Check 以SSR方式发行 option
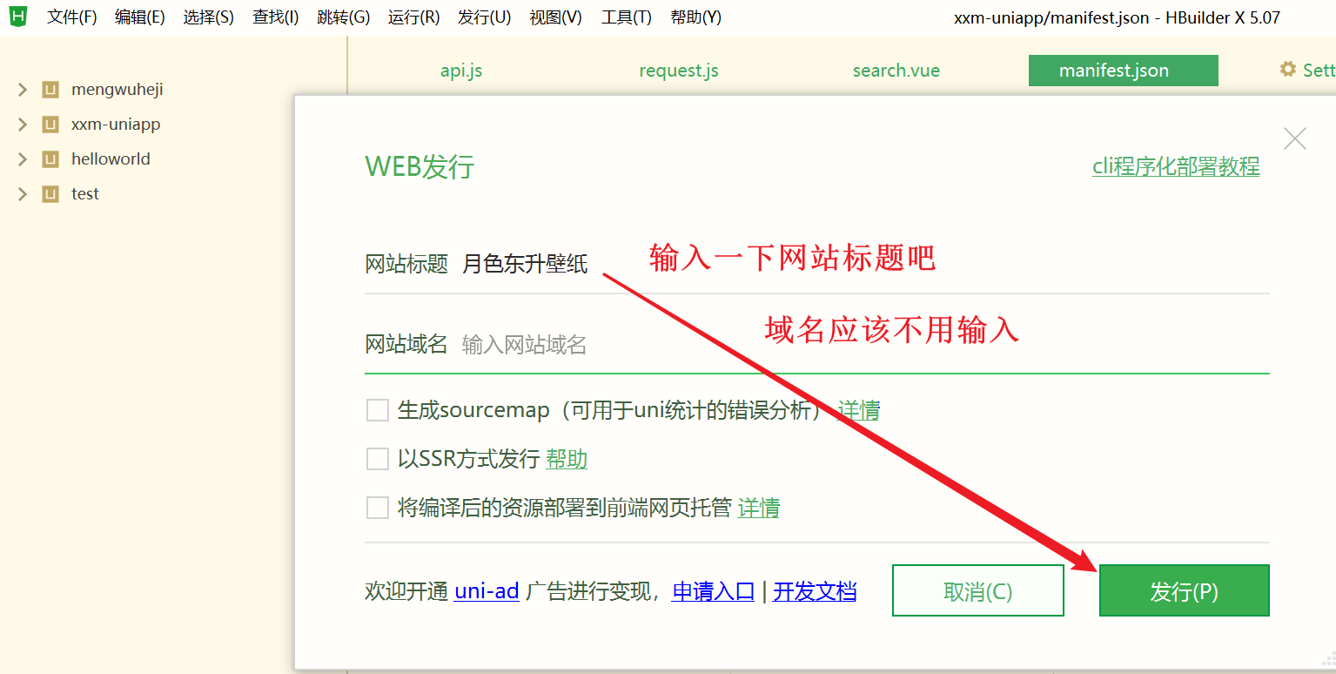 point(378,459)
